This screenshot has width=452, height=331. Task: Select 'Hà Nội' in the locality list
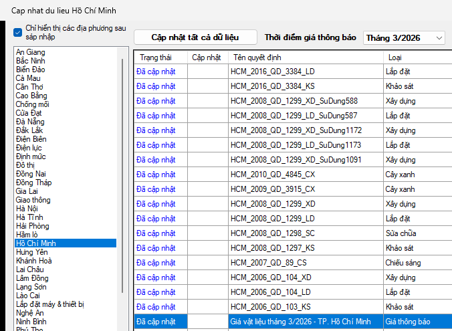(x=28, y=209)
